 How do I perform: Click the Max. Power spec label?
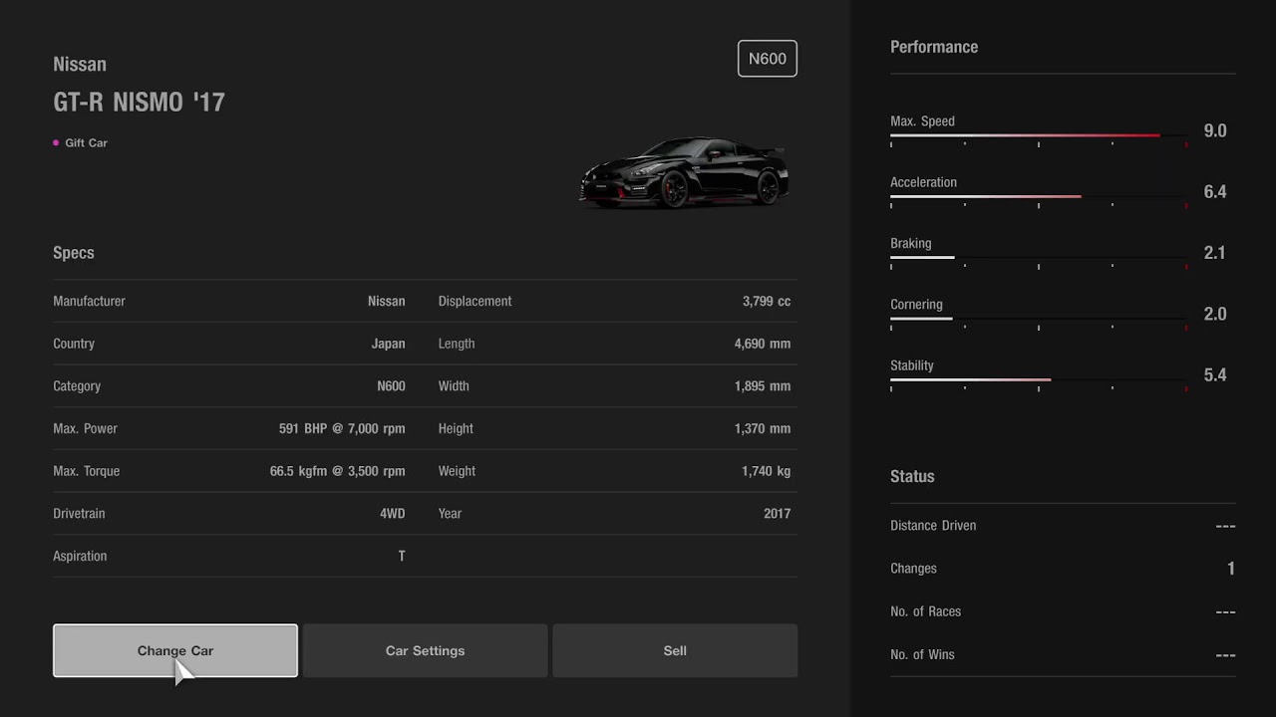(85, 428)
